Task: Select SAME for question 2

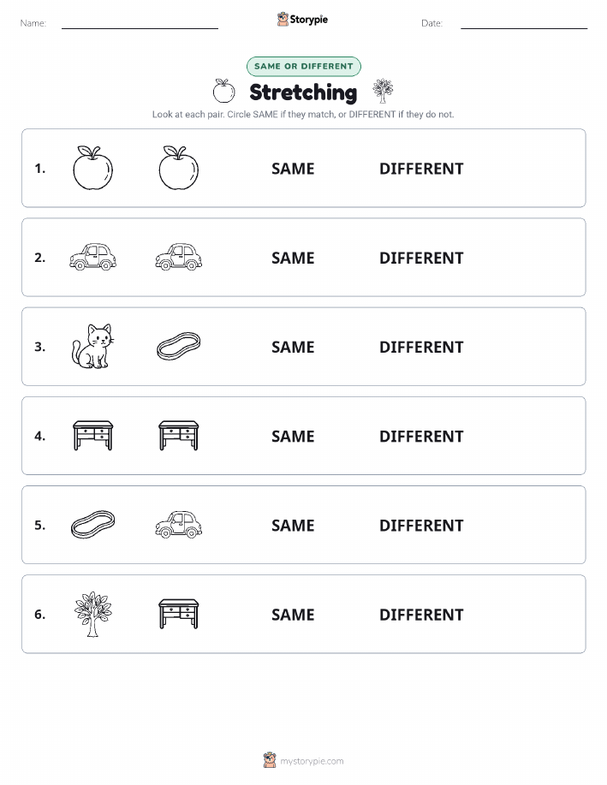Action: pyautogui.click(x=293, y=258)
